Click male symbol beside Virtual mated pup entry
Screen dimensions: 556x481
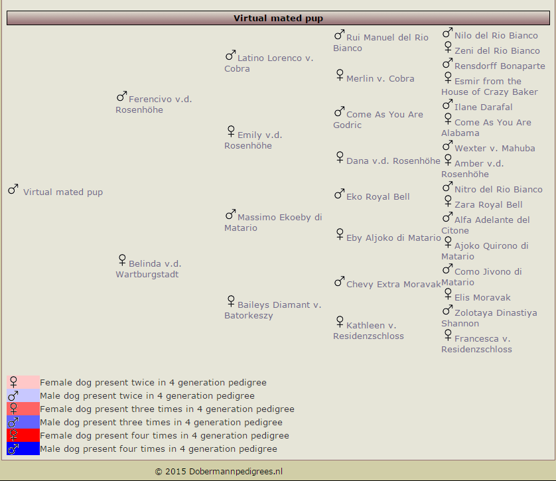coord(13,189)
